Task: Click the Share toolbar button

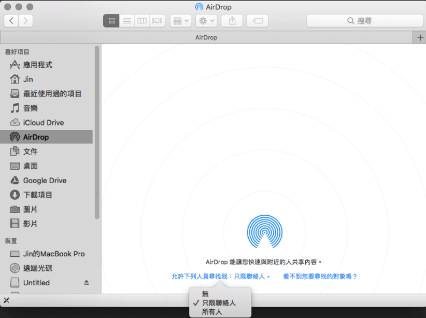Action: [x=232, y=21]
